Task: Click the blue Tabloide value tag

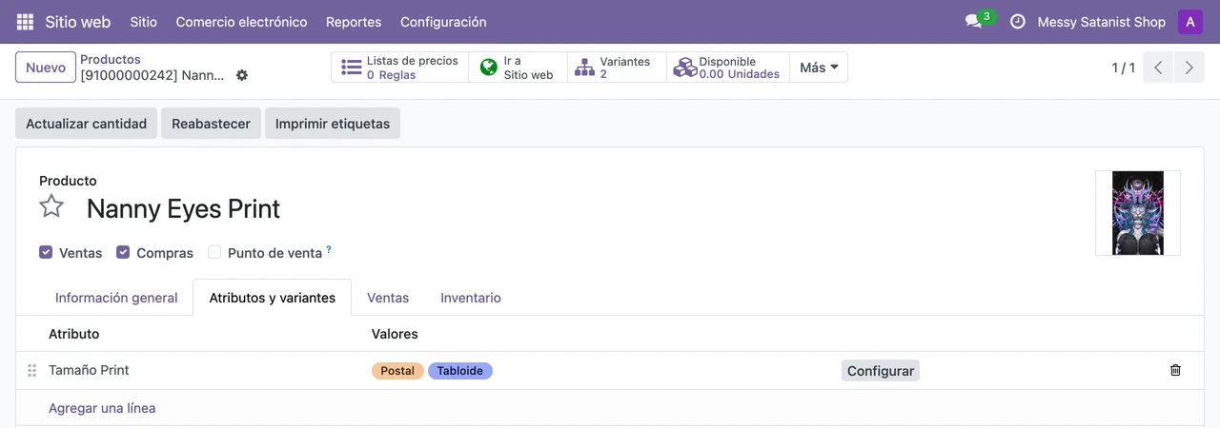Action: [x=460, y=371]
